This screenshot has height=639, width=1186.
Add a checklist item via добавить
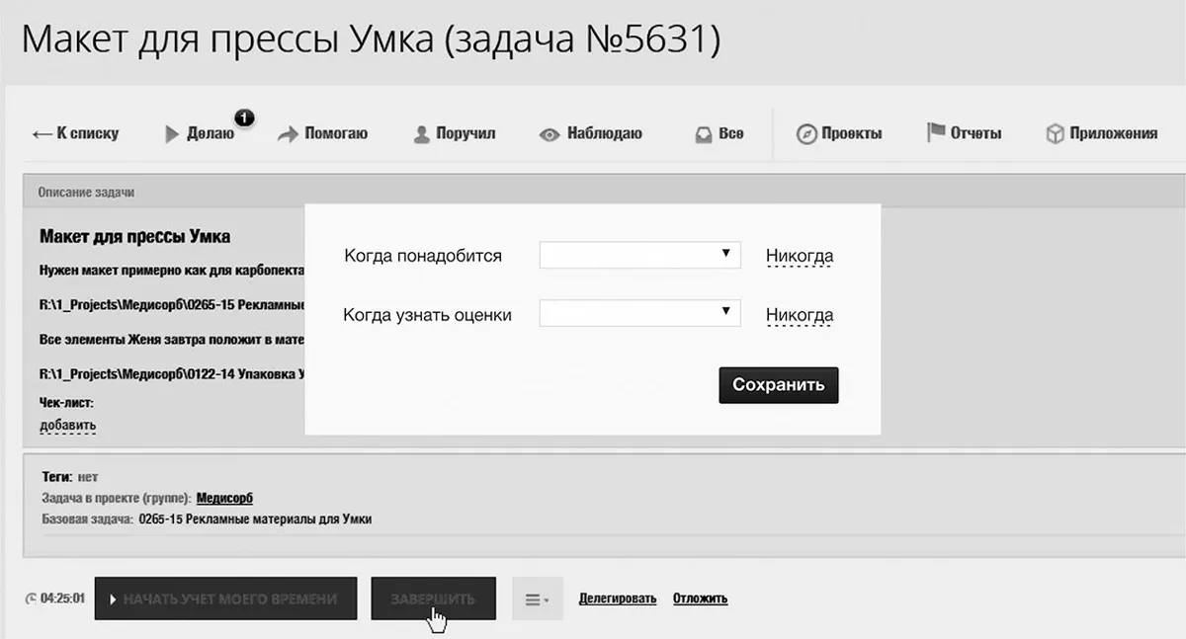[x=68, y=426]
